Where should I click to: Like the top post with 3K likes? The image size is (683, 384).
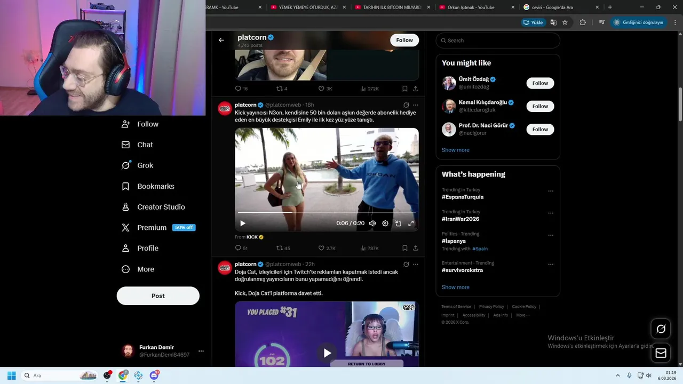(x=325, y=89)
